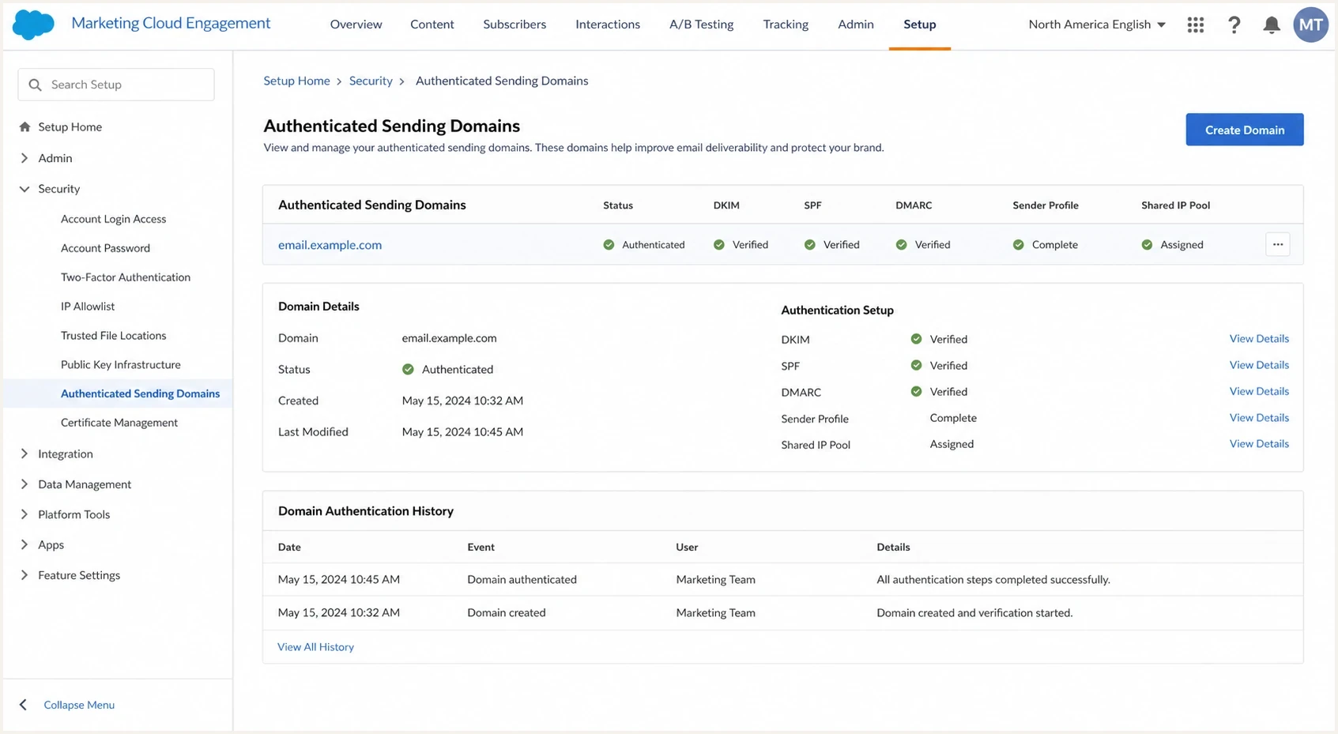1338x734 pixels.
Task: Open the MT user avatar menu
Action: click(1310, 24)
